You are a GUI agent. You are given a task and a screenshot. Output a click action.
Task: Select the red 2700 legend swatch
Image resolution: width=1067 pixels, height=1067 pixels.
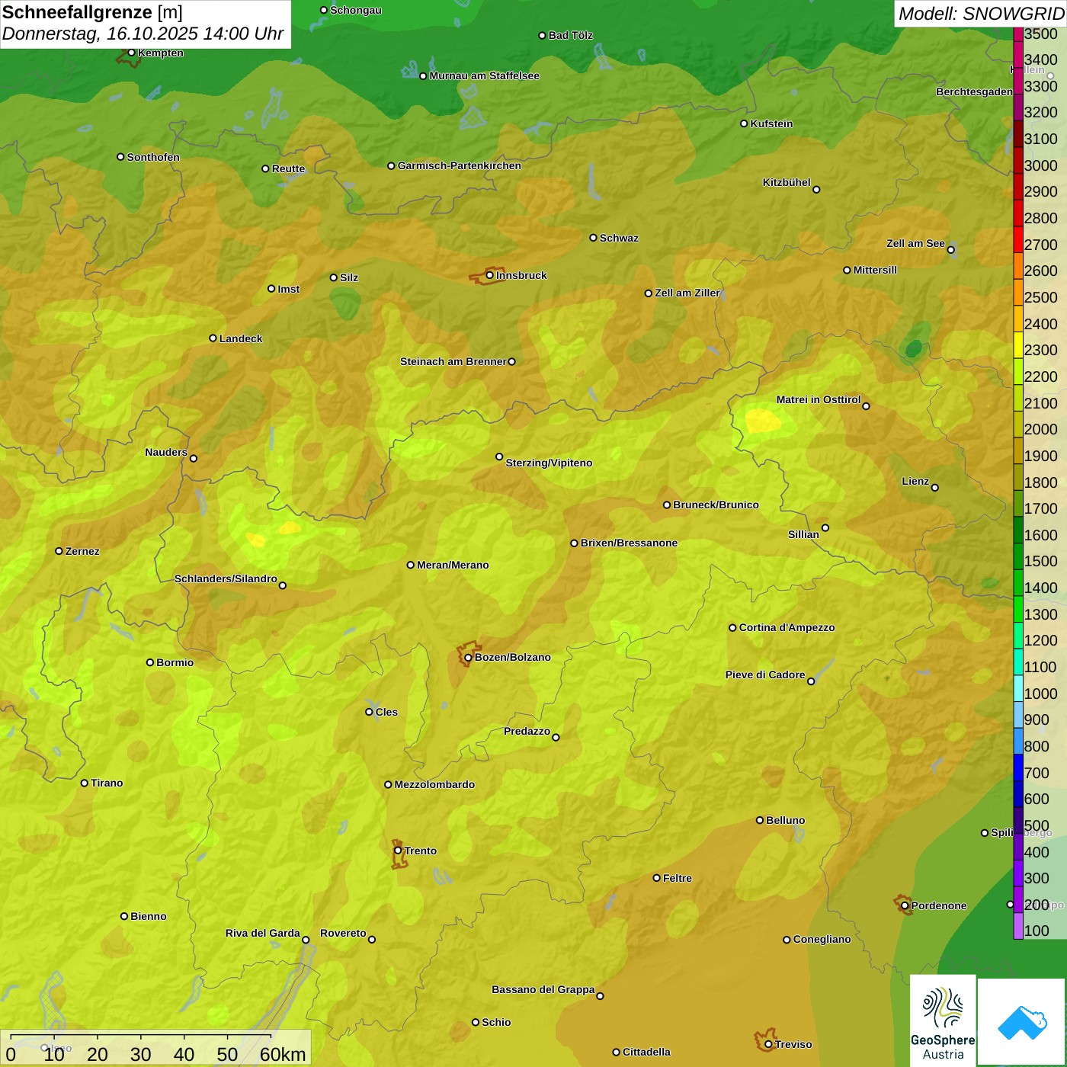[1018, 239]
